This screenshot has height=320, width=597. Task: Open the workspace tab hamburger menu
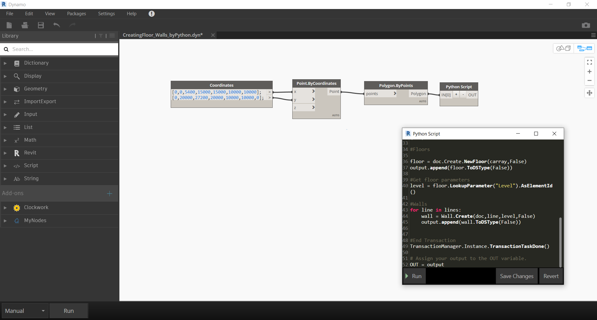coord(593,35)
